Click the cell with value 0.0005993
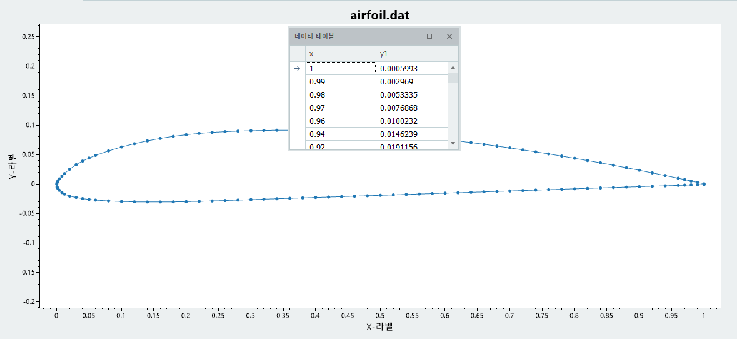The image size is (737, 339). click(x=412, y=69)
